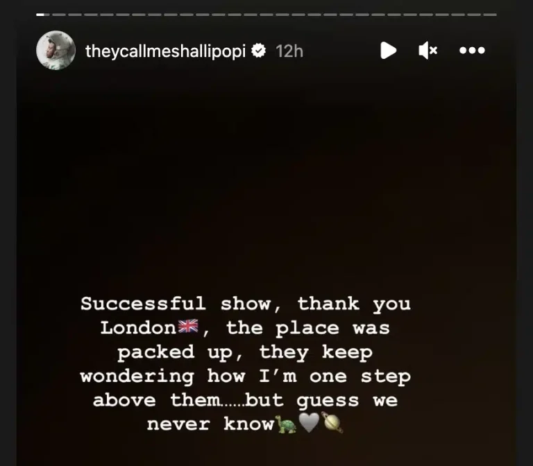The image size is (533, 466).
Task: Jump to the second story progress segment
Action: coord(58,15)
